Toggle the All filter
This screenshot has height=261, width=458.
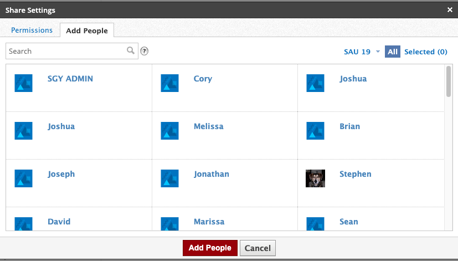pyautogui.click(x=392, y=52)
